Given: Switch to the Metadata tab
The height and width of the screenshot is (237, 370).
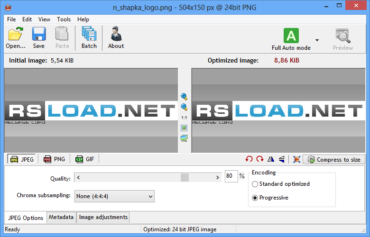Looking at the screenshot, I should click(61, 218).
